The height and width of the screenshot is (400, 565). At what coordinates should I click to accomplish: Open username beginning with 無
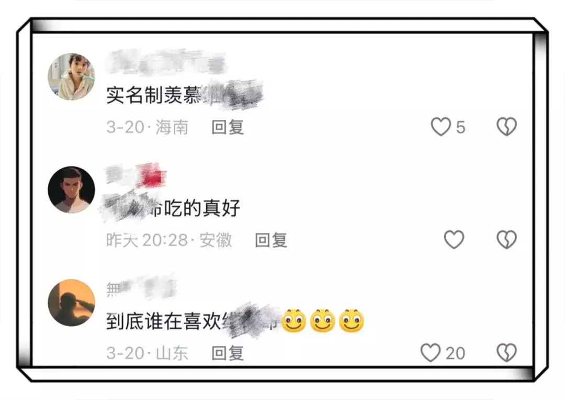[x=141, y=288]
